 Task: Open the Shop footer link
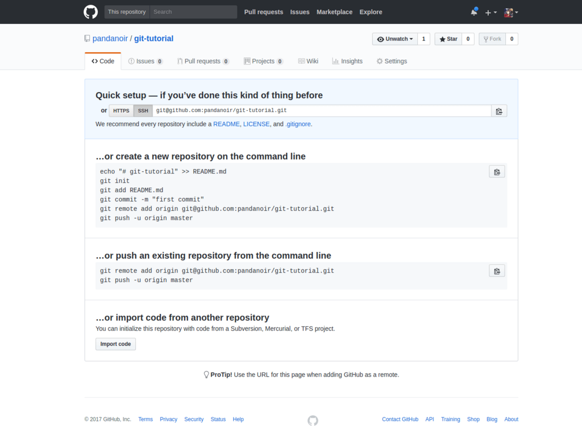pyautogui.click(x=473, y=419)
